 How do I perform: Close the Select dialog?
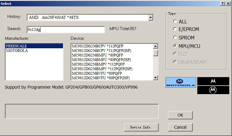(x=228, y=4)
